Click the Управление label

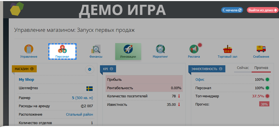click(x=29, y=57)
